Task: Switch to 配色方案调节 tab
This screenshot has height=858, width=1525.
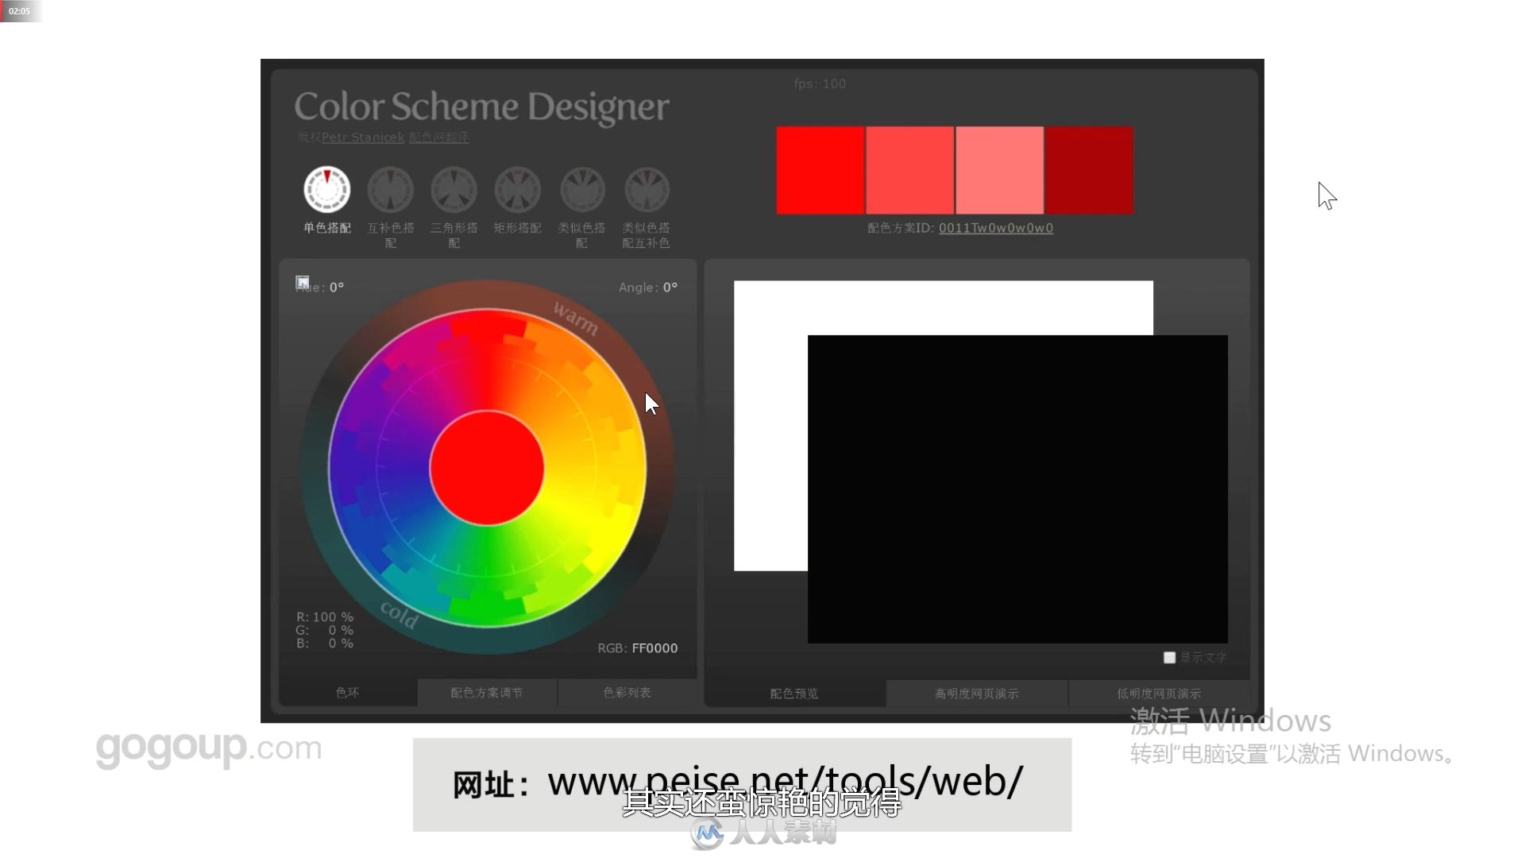Action: click(x=486, y=693)
